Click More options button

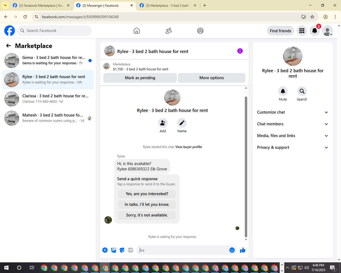(212, 78)
